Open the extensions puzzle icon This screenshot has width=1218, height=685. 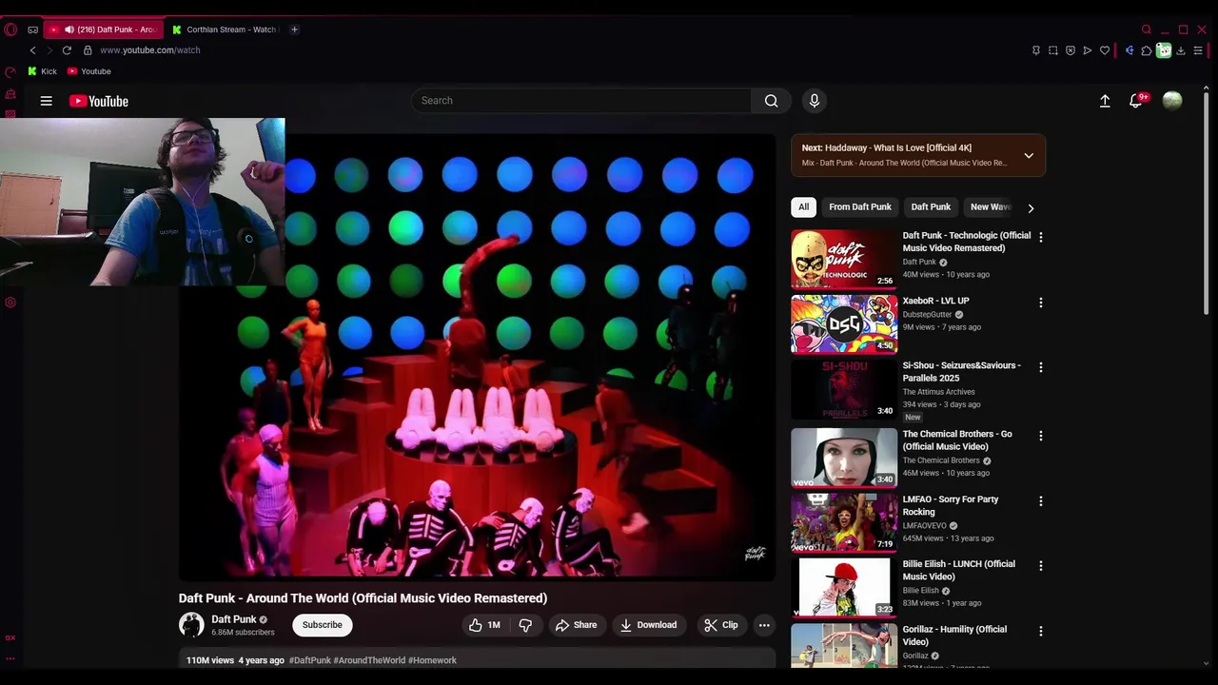(1147, 50)
